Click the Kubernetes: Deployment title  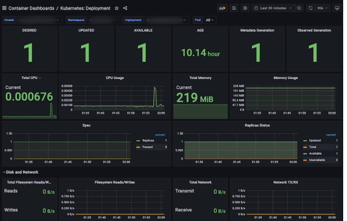click(85, 8)
